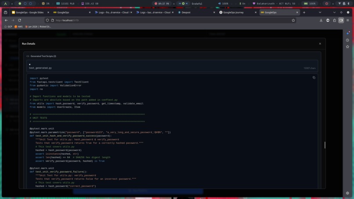The height and width of the screenshot is (199, 354).
Task: Open the AI sparkle sidebar tool
Action: 348,33
